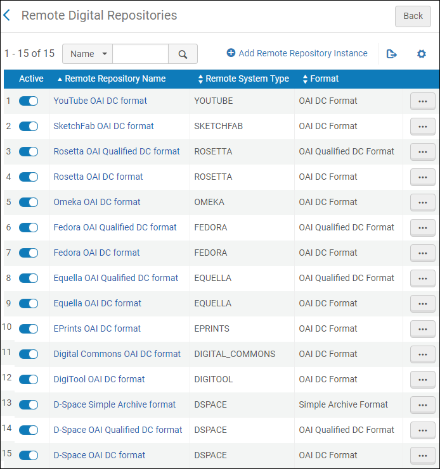Deactivate Fedora OAI DC format repository
440x469 pixels.
29,253
